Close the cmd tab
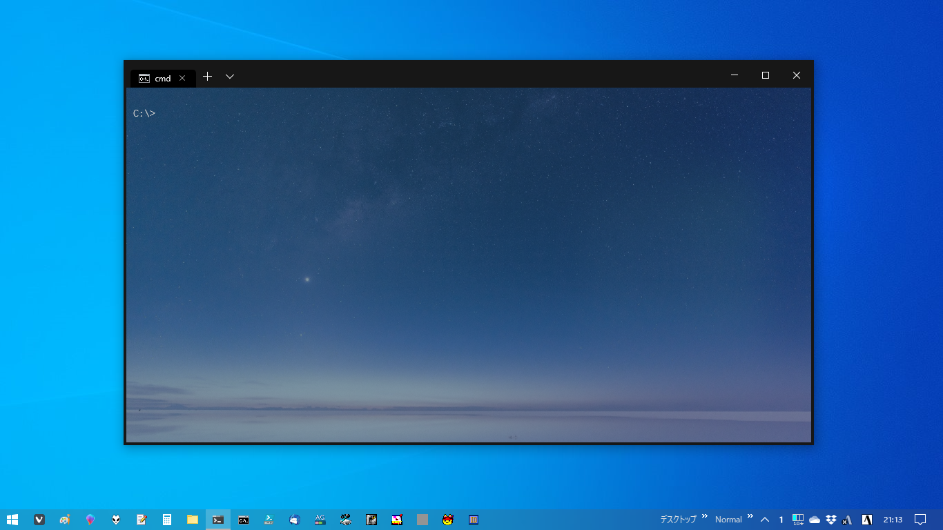The image size is (943, 530). point(182,78)
